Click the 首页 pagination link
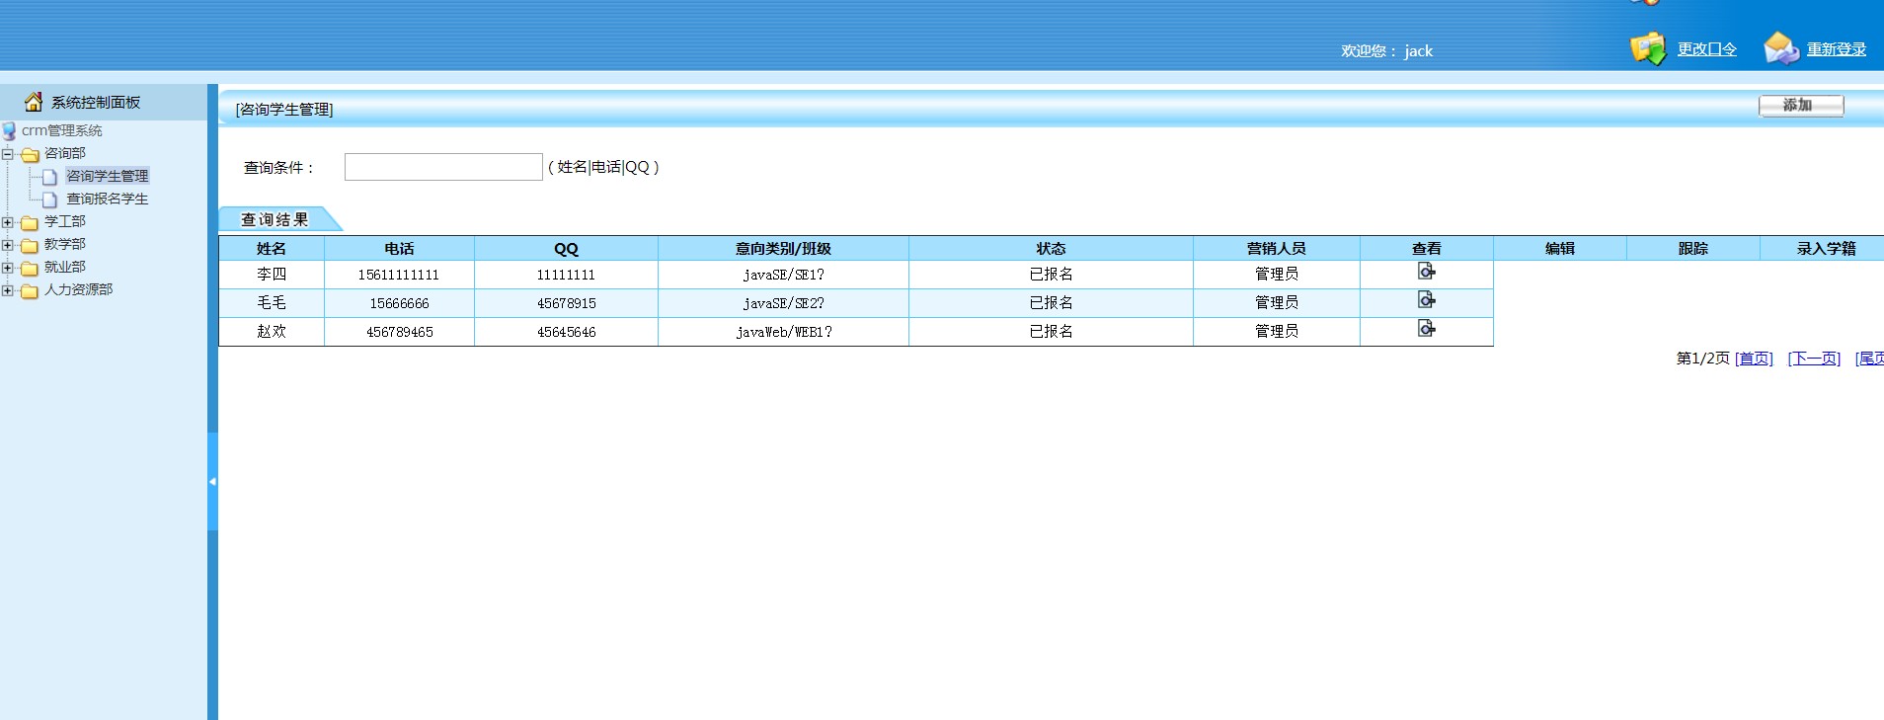Screen dimensions: 1884x720 pos(1754,359)
